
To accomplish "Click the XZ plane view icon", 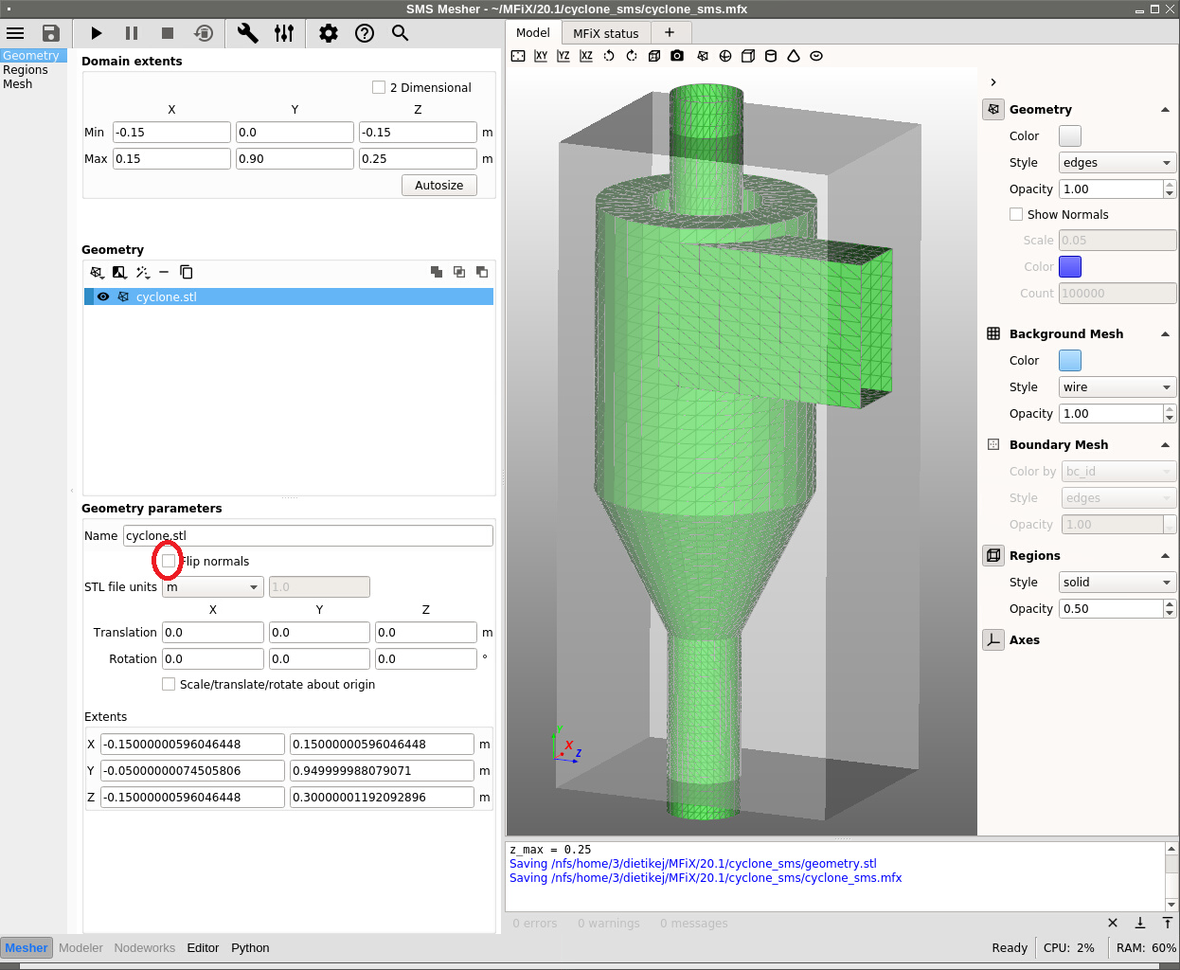I will (586, 56).
